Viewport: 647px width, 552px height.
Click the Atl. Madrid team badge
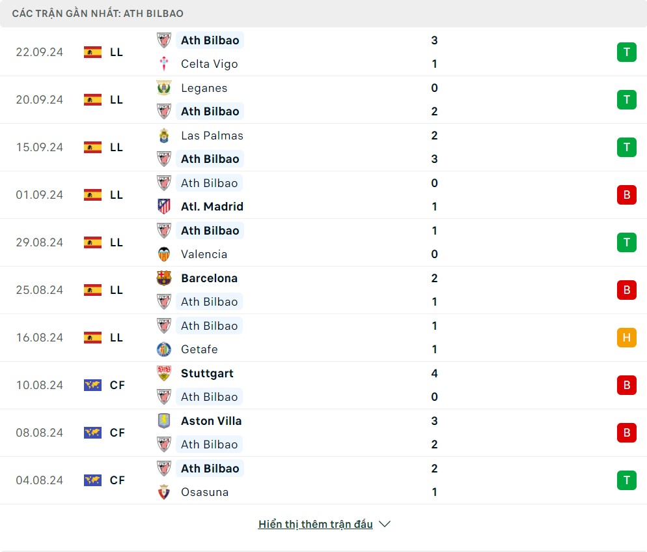(164, 207)
